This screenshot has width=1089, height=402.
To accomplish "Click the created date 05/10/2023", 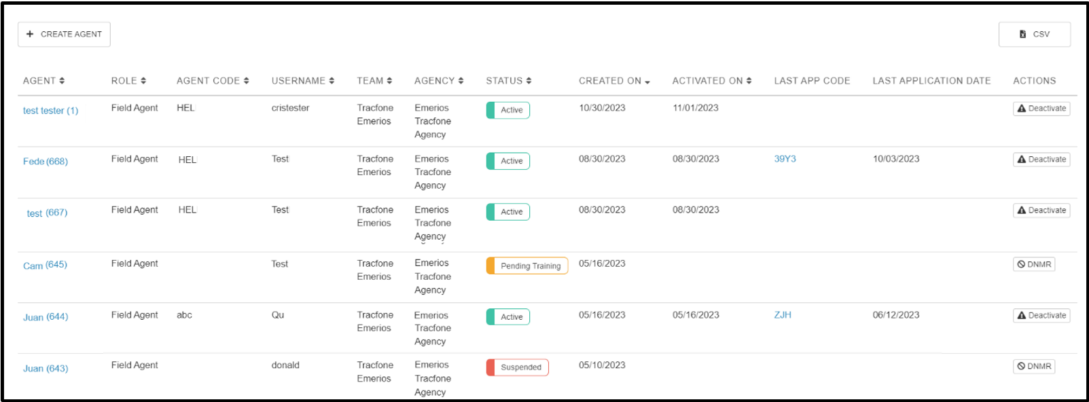I will point(602,365).
